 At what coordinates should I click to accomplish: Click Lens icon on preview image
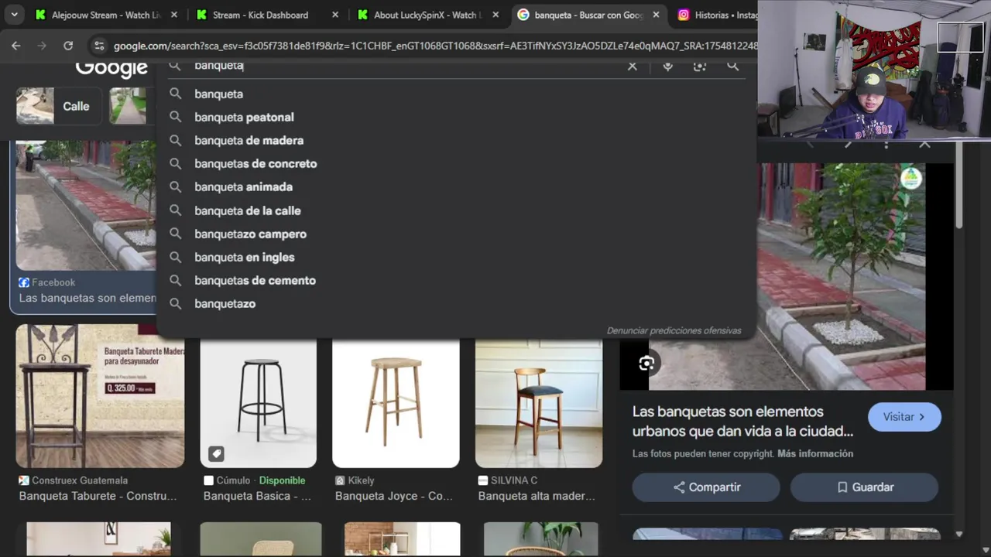(646, 364)
